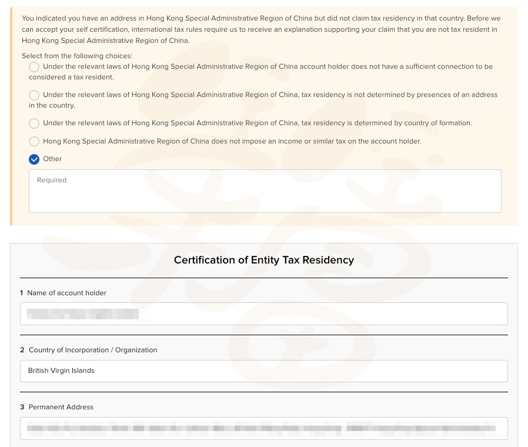Click the 'in the country.' wrapped text line
Viewport: 528px width, 447px height.
52,105
